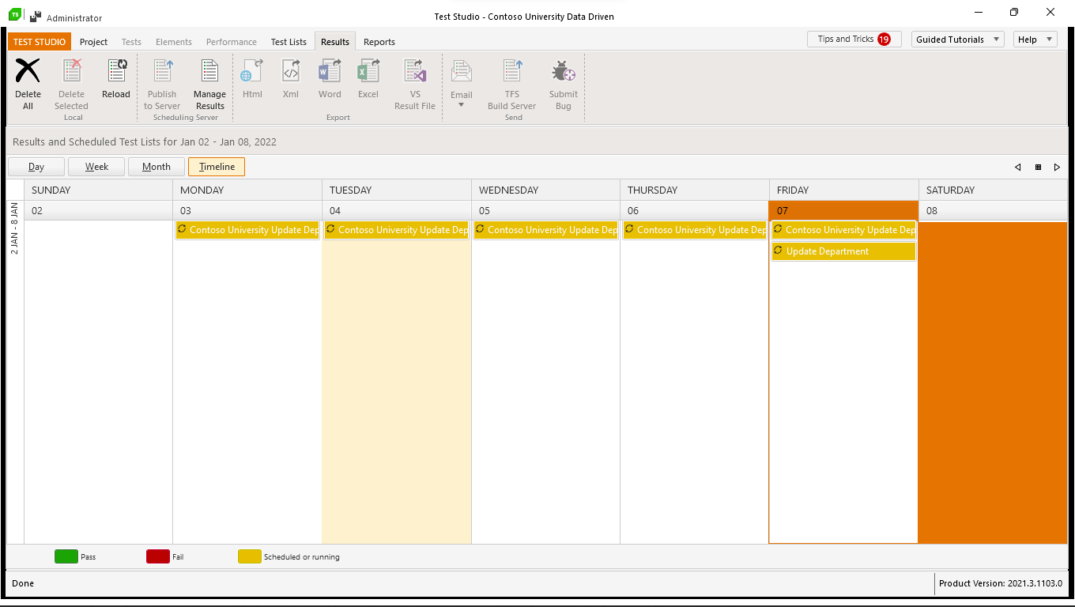Open Tuesday's Contoso University Update entry

pos(397,230)
